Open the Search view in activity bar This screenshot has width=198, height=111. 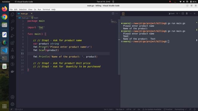[12, 21]
